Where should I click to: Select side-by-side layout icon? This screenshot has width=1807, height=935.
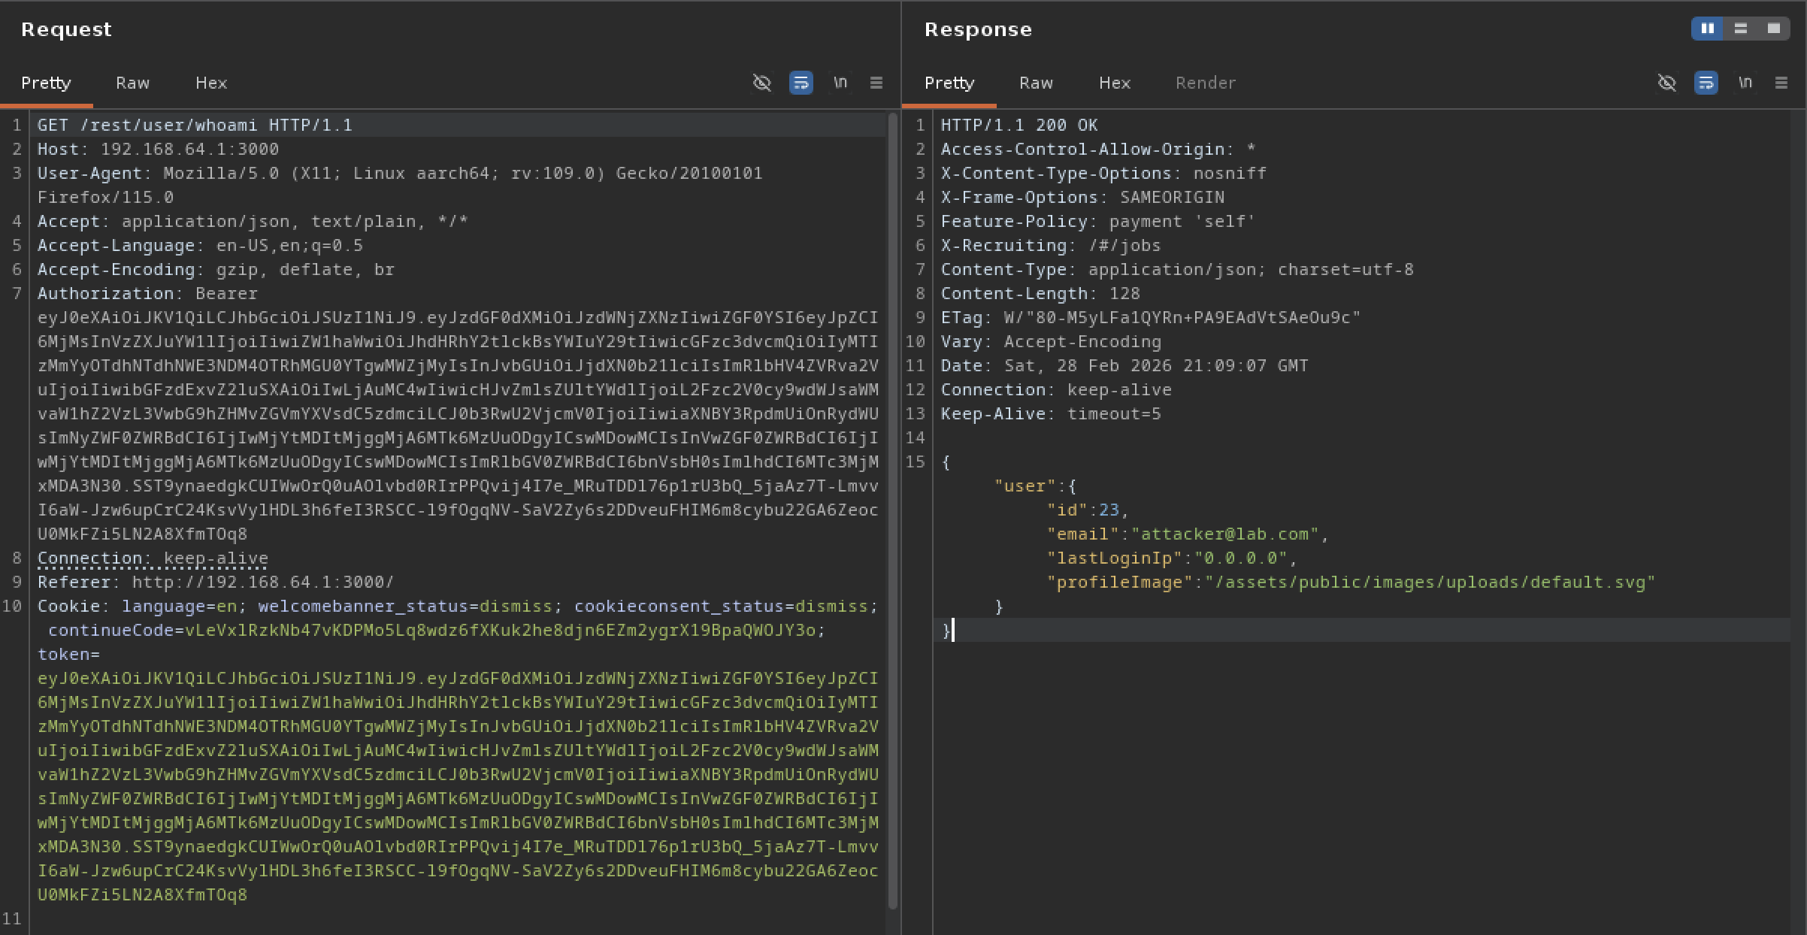pos(1708,29)
